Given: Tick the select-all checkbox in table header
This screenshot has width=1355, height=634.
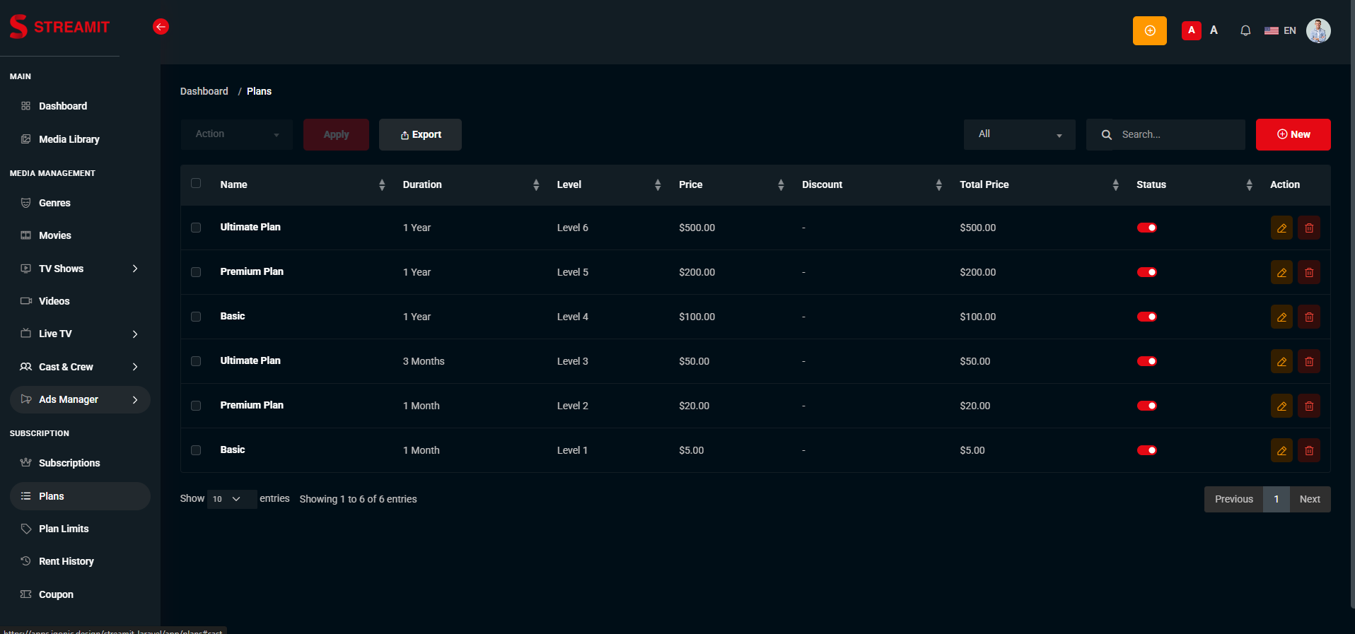Looking at the screenshot, I should (196, 183).
